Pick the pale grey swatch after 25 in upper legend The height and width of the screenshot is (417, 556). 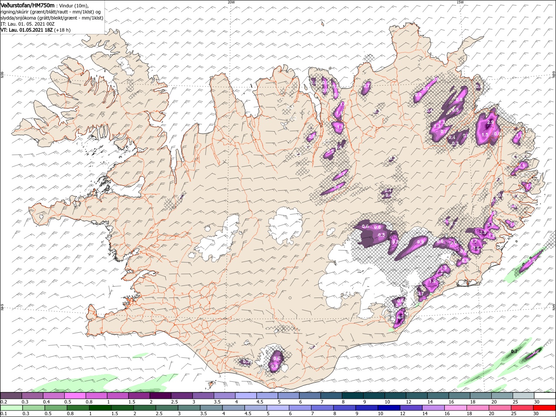click(x=523, y=396)
